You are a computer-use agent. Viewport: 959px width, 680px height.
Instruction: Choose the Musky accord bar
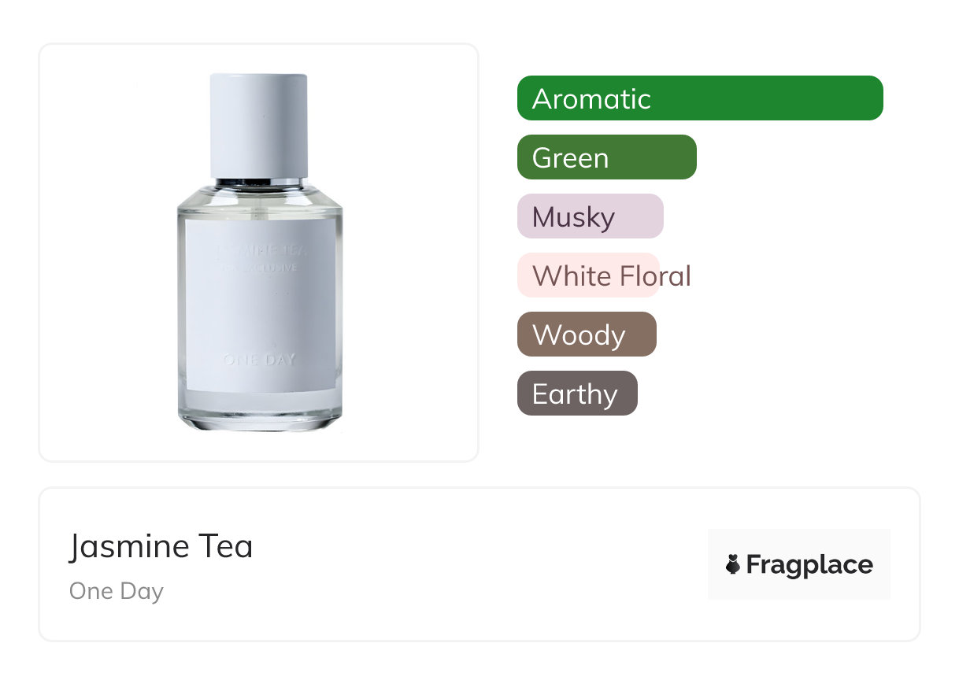pyautogui.click(x=590, y=216)
